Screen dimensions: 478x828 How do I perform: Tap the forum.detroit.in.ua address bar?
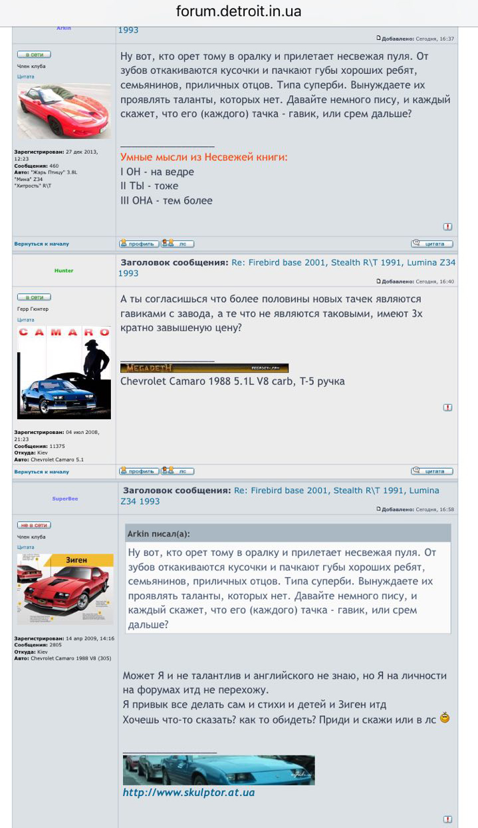click(239, 12)
